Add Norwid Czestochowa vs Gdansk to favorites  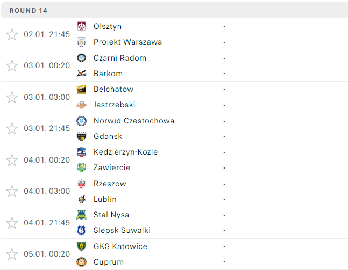[12, 128]
